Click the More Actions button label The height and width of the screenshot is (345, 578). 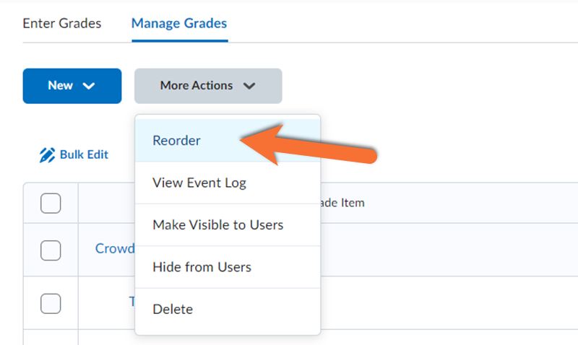[196, 86]
